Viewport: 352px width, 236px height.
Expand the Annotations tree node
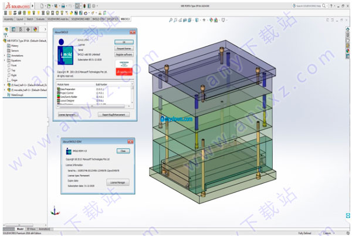coord(5,55)
